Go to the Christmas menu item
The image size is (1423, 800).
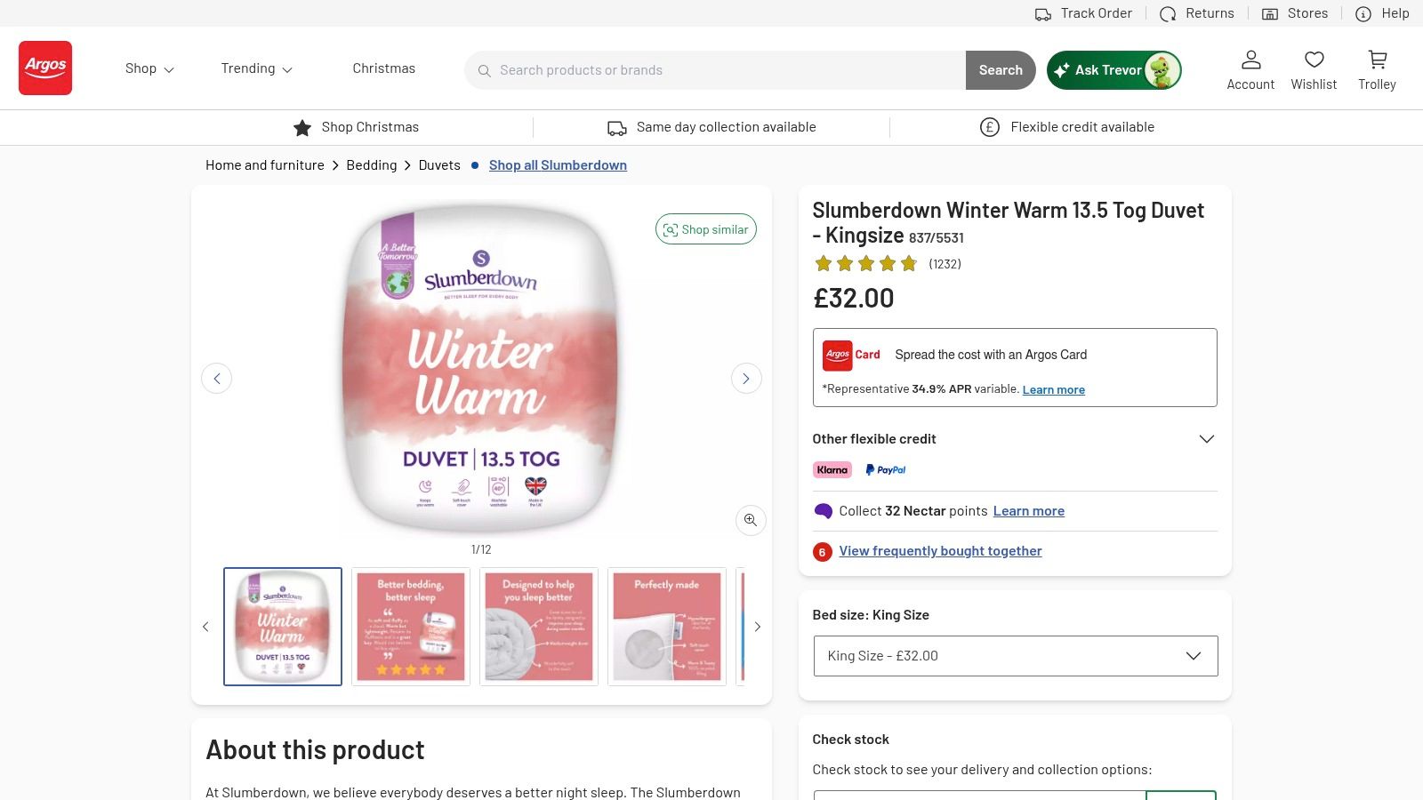[383, 68]
